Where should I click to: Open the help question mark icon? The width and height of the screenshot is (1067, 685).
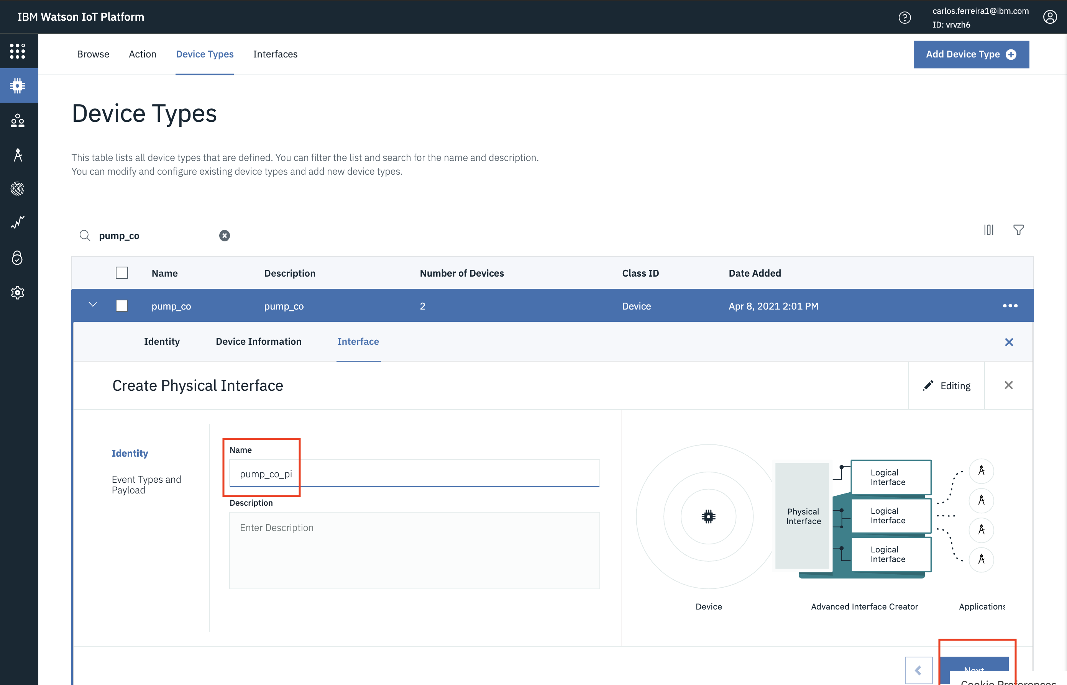904,17
